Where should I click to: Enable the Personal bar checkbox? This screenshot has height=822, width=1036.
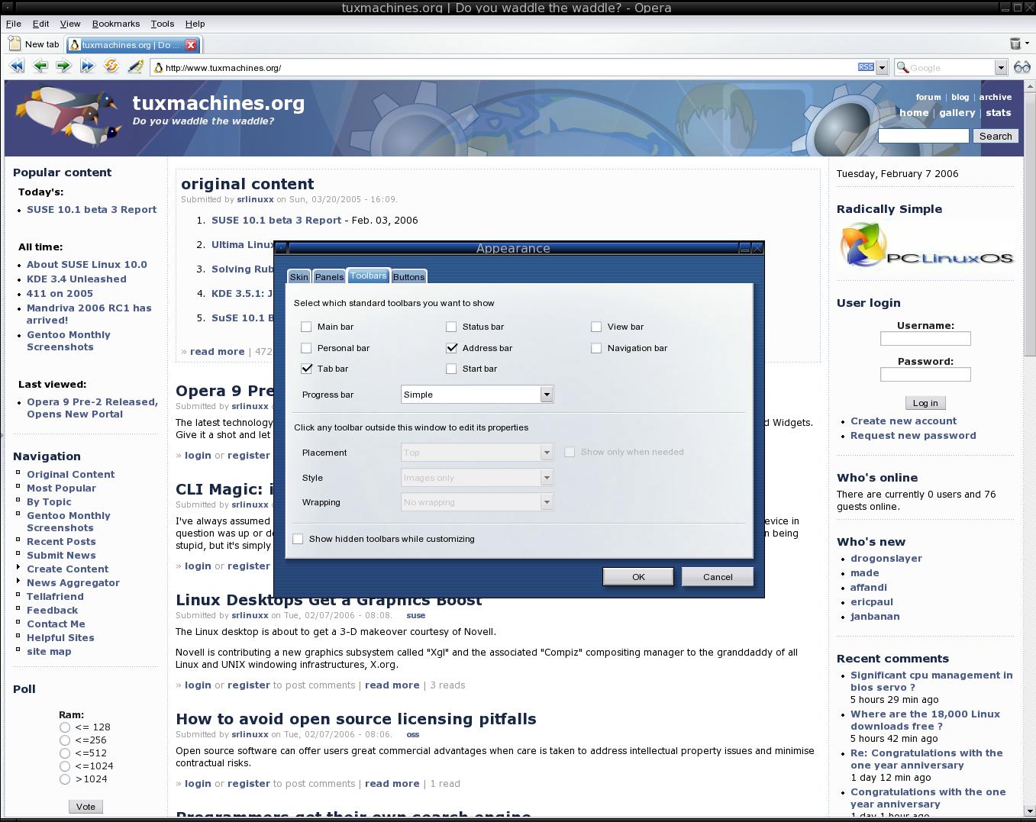pyautogui.click(x=306, y=348)
